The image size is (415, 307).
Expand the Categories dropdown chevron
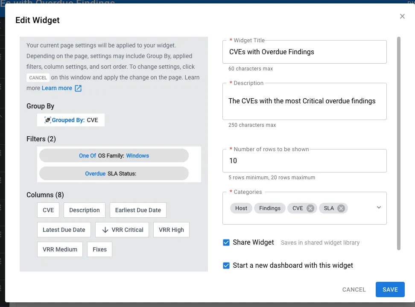tap(379, 208)
